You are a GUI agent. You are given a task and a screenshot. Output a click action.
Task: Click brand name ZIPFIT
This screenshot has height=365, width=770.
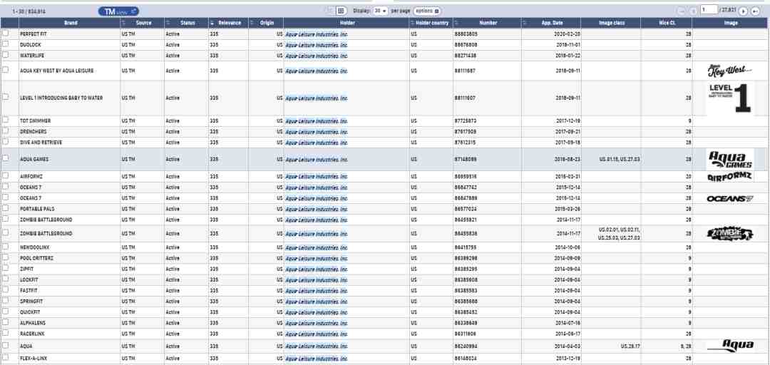pyautogui.click(x=27, y=269)
